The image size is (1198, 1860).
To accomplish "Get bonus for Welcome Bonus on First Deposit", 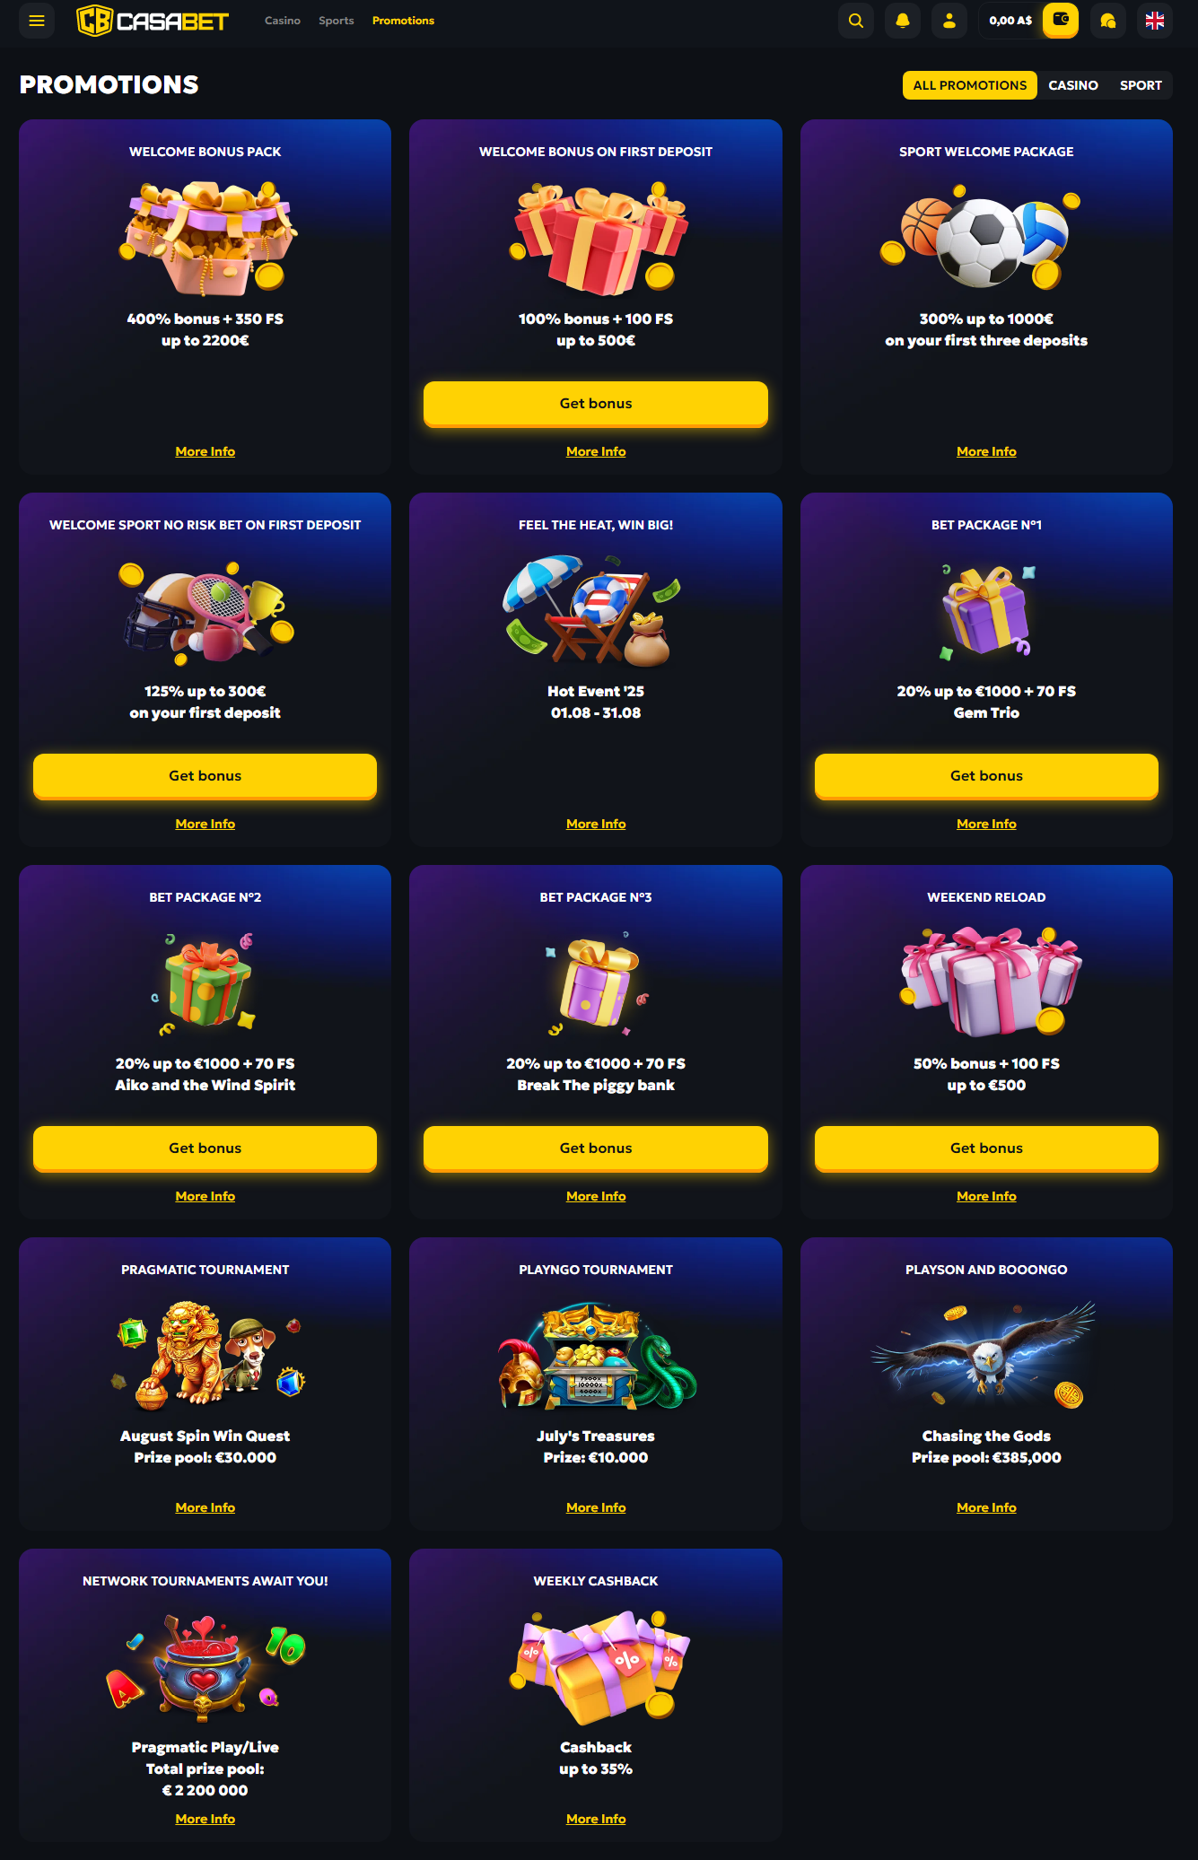I will (596, 404).
